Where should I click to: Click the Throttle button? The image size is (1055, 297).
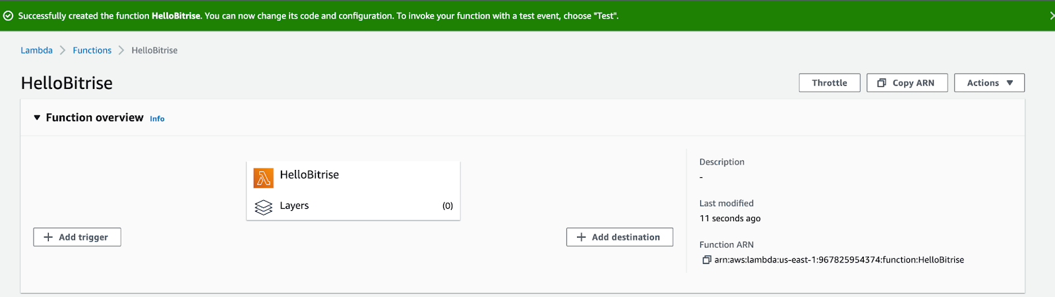829,83
